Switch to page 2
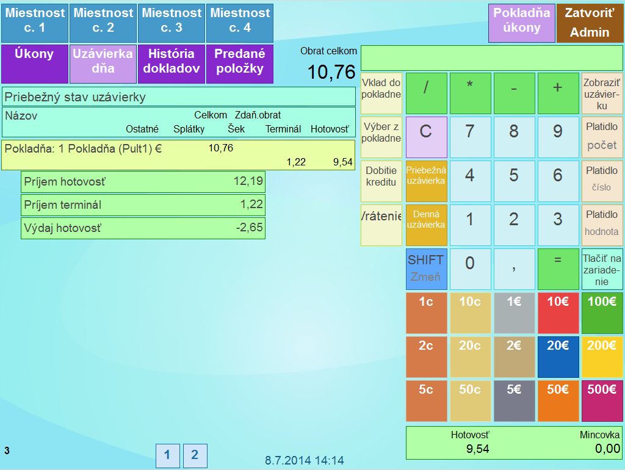This screenshot has height=470, width=625. click(x=195, y=455)
